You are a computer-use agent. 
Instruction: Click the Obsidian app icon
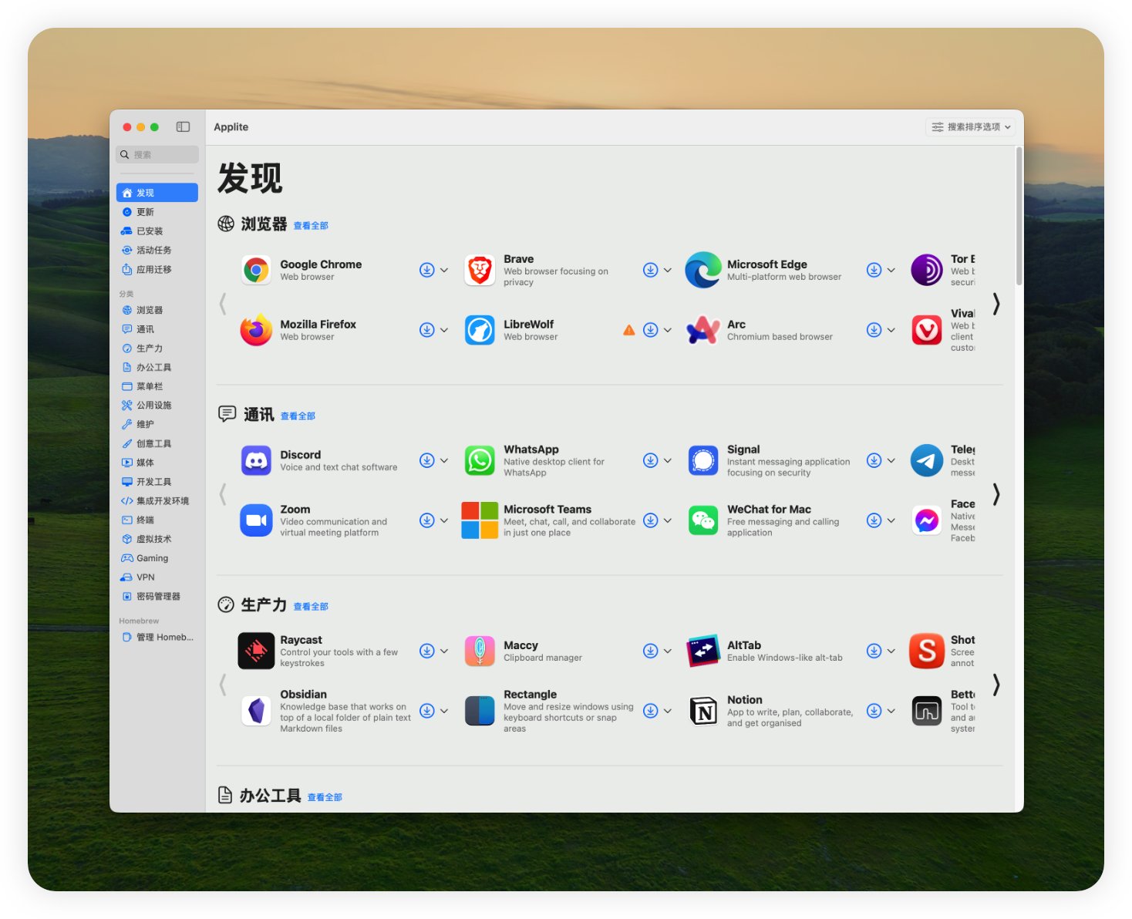click(x=256, y=711)
